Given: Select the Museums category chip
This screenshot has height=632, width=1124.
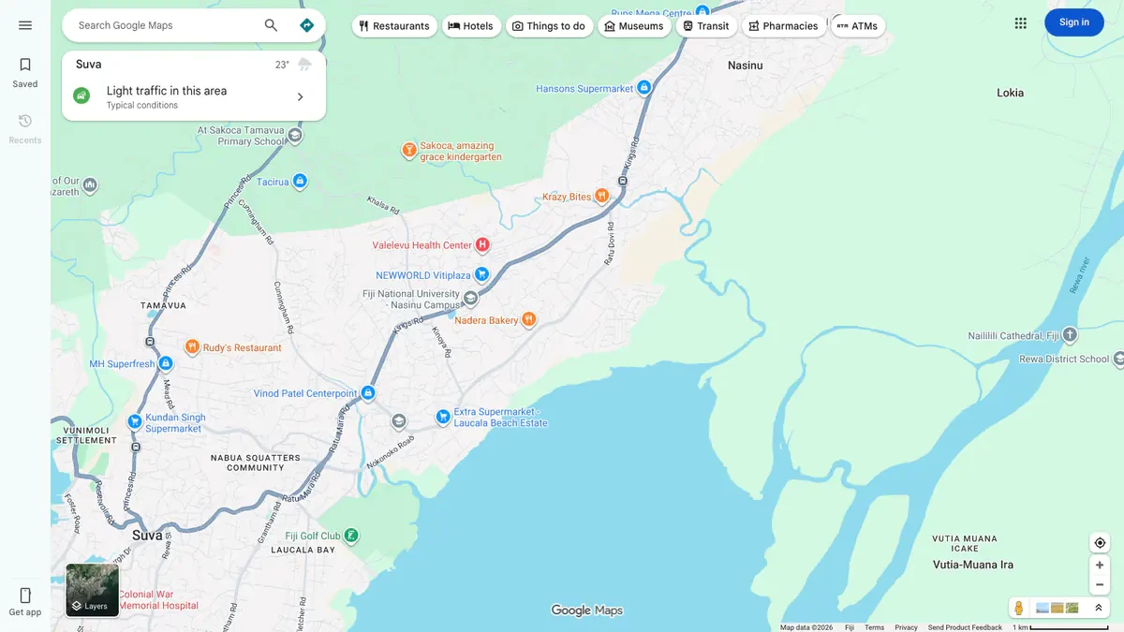Looking at the screenshot, I should coord(634,26).
